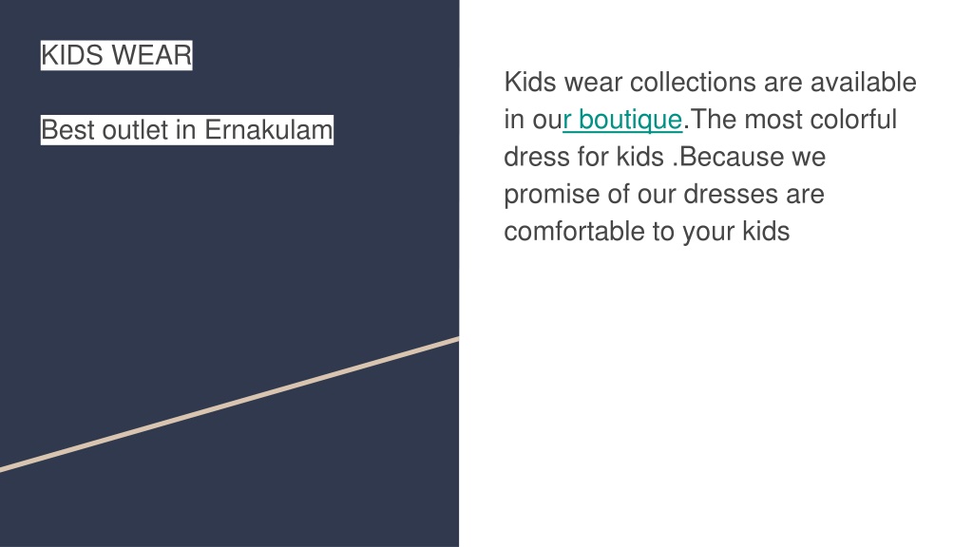Screen dimensions: 973x547
Task: Click Kids wear at paragraph start
Action: tap(563, 83)
